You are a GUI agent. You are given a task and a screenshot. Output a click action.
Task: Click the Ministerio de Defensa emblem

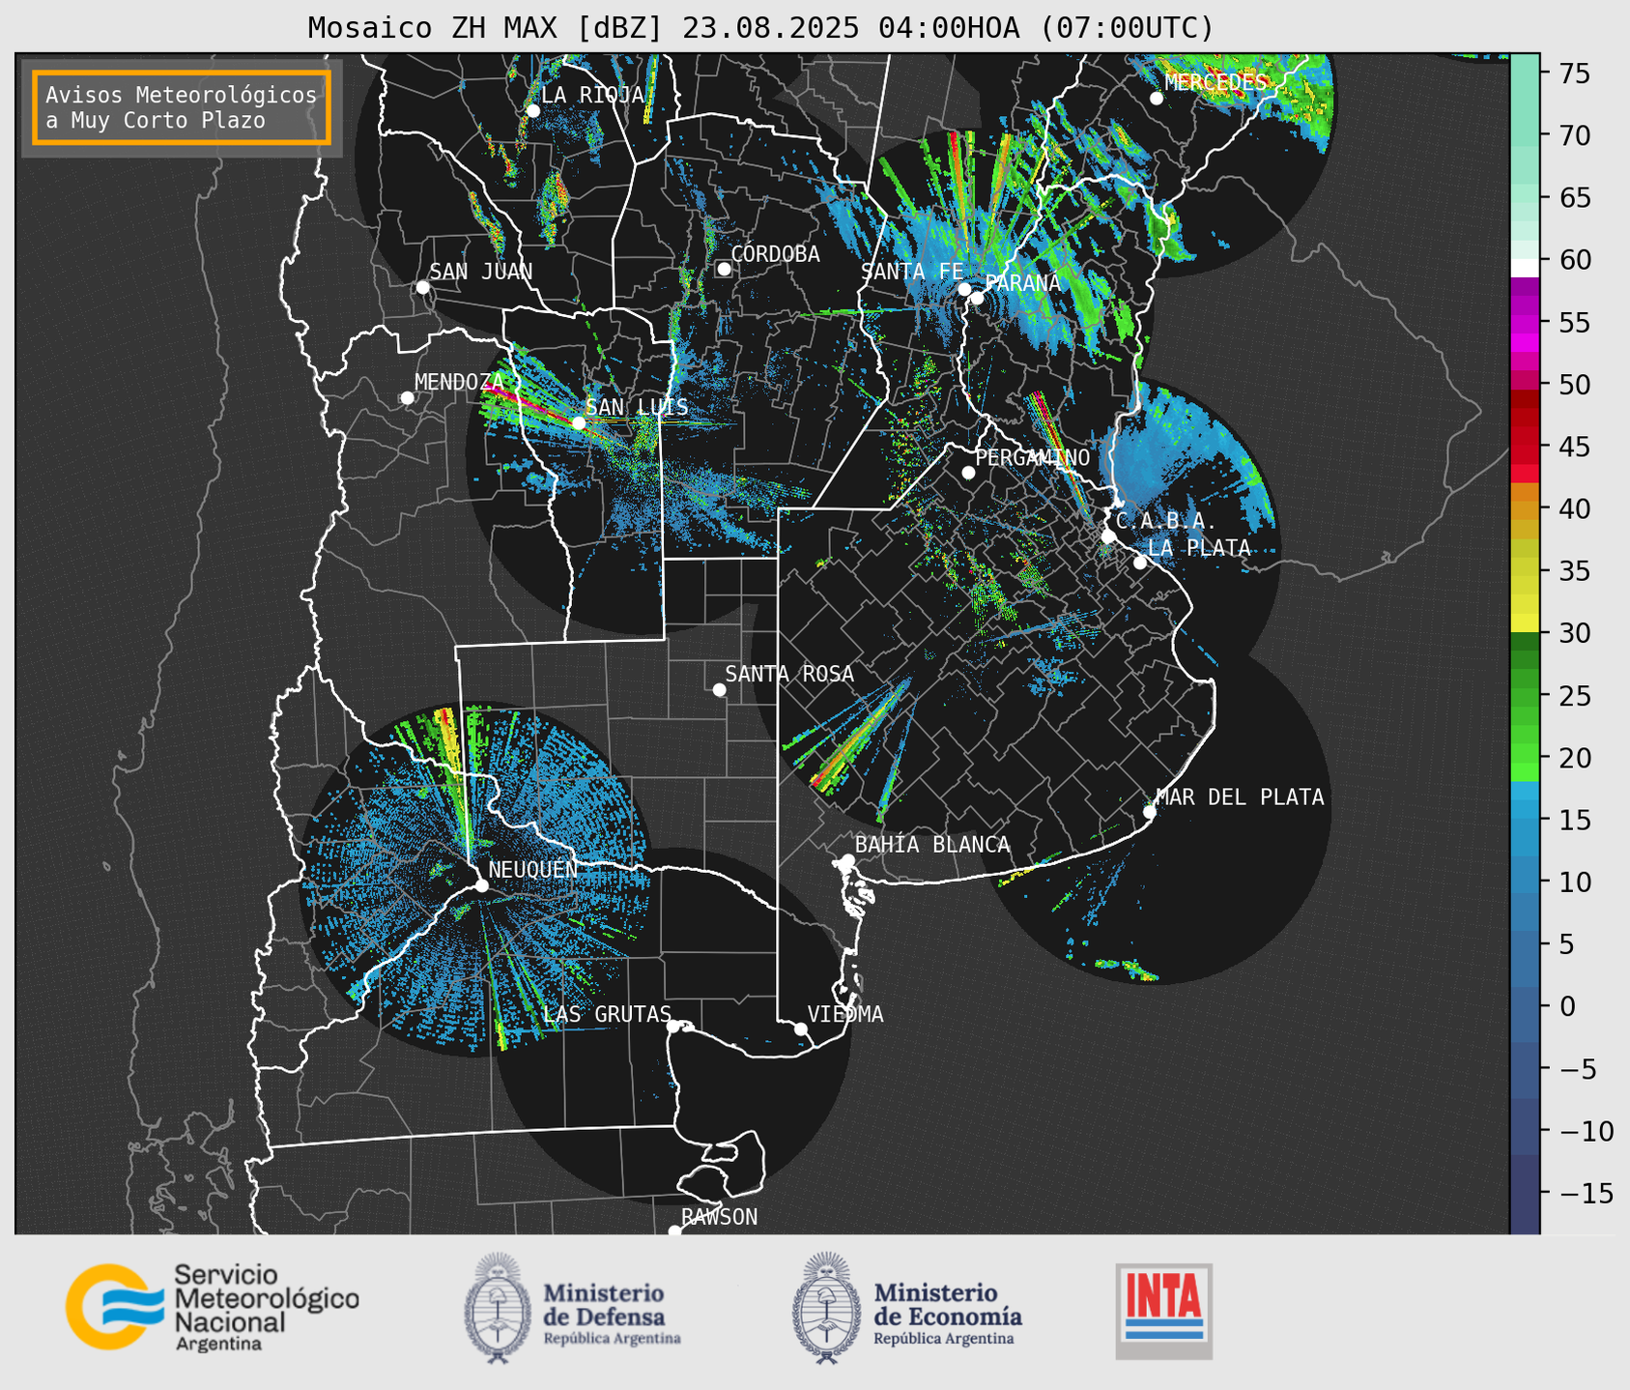(498, 1308)
